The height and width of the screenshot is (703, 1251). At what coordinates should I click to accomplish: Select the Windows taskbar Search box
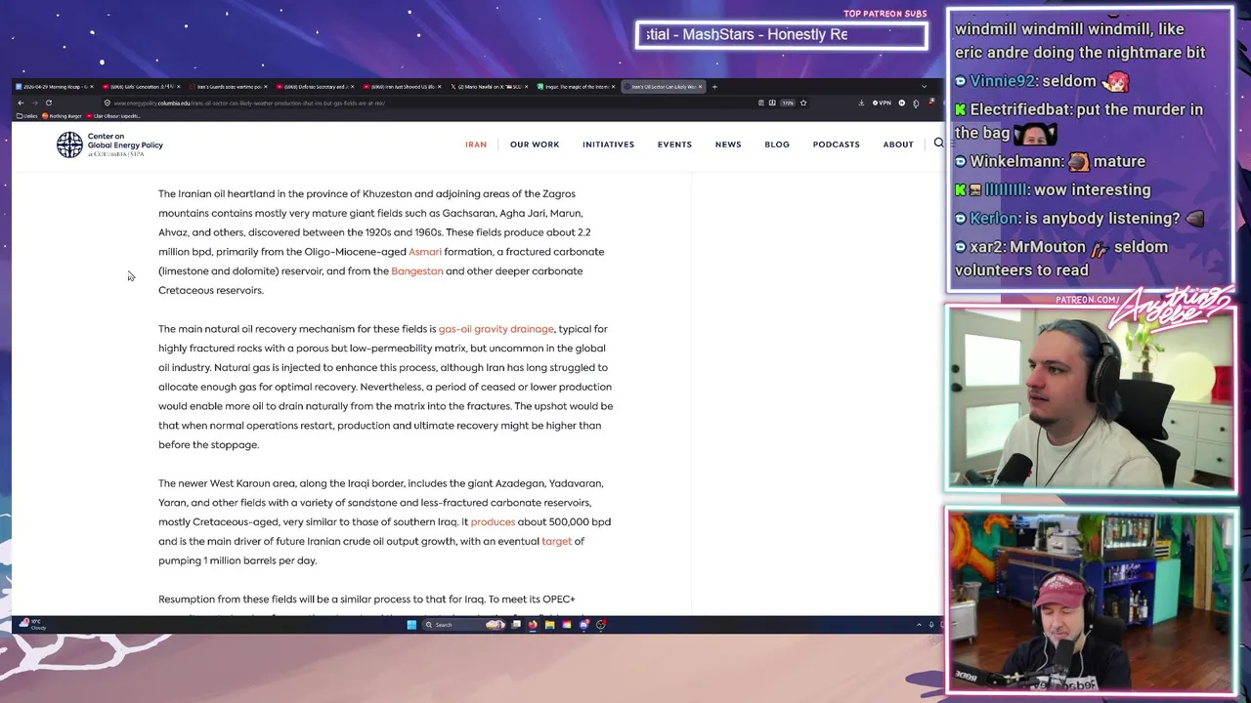[465, 625]
